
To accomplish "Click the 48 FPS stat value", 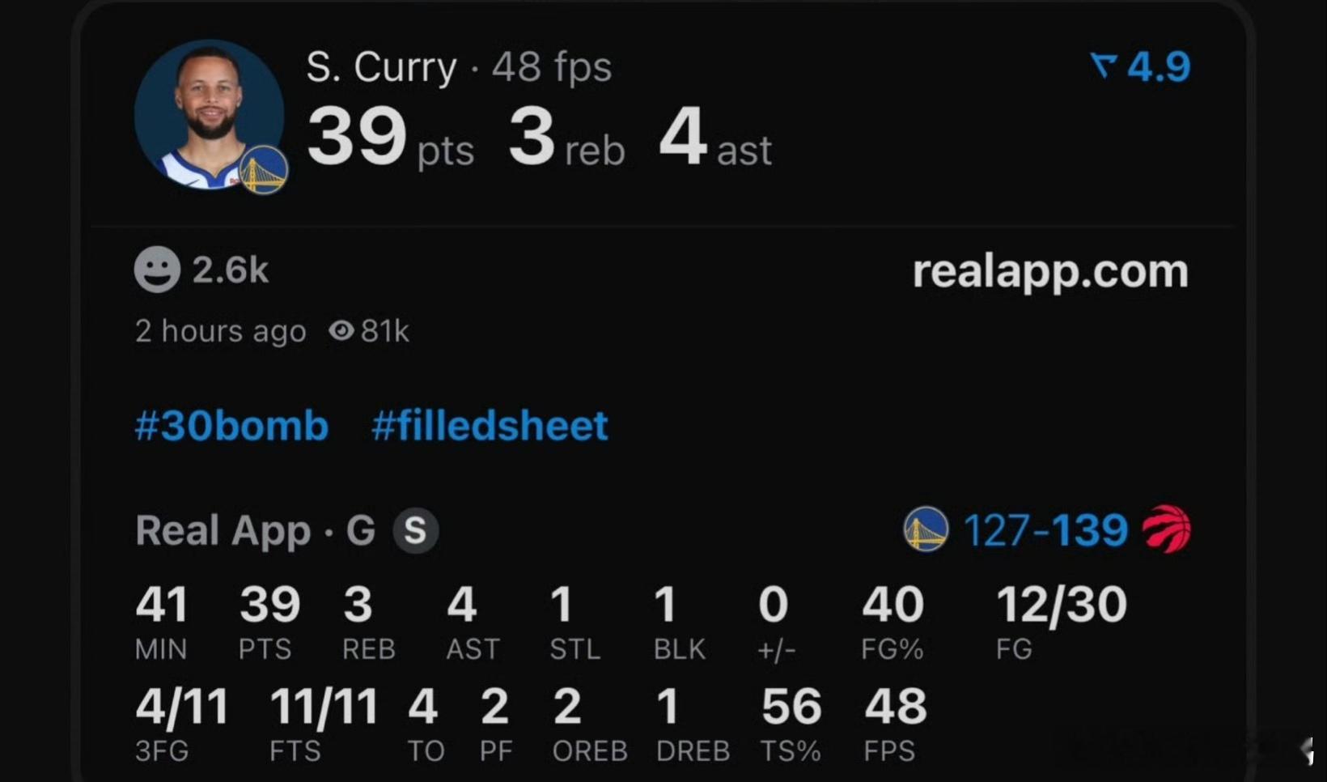I will 895,707.
